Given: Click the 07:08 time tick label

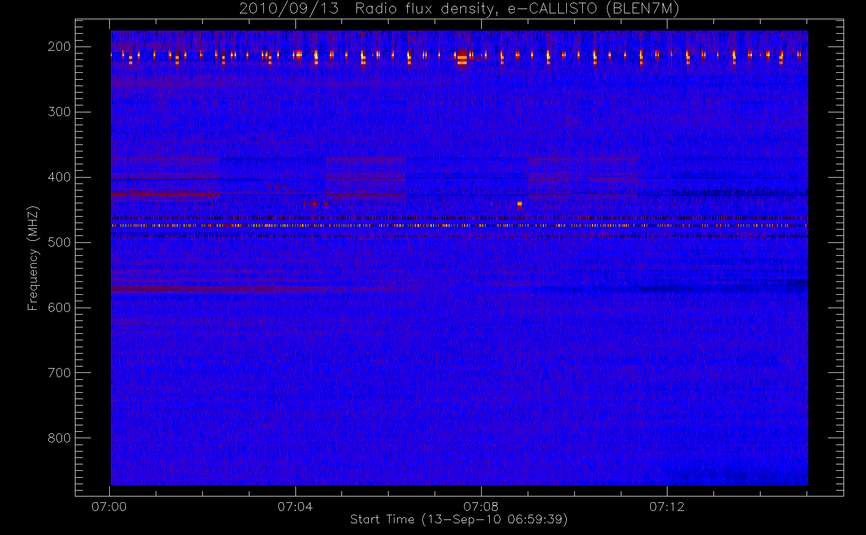Looking at the screenshot, I should [x=481, y=507].
